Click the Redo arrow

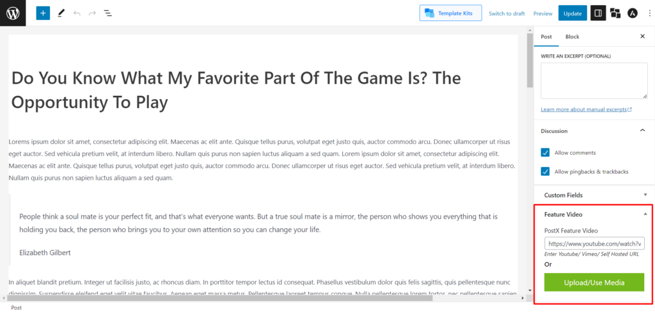(x=92, y=13)
